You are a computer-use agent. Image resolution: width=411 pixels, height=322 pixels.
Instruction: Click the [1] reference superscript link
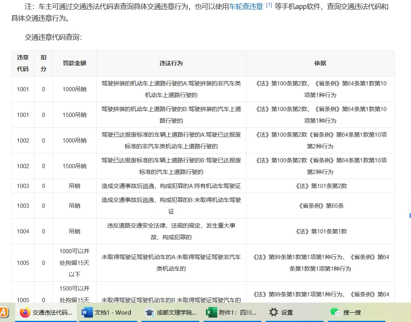coord(268,5)
